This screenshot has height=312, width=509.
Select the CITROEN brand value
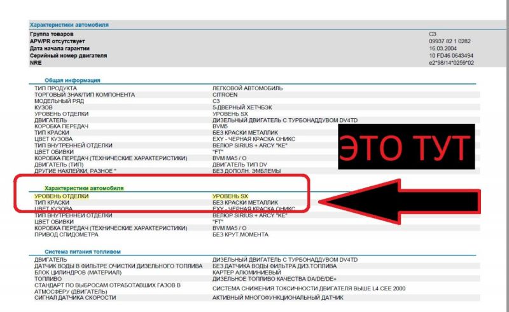click(225, 95)
